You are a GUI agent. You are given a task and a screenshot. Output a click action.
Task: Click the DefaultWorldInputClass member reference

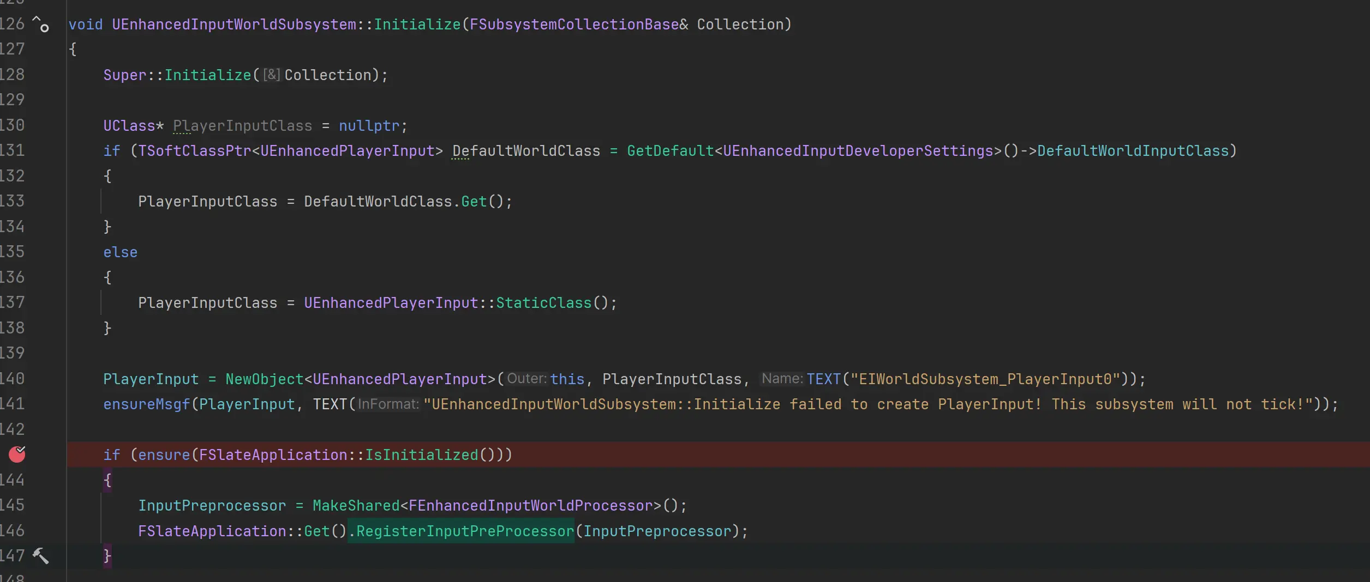(x=1133, y=151)
